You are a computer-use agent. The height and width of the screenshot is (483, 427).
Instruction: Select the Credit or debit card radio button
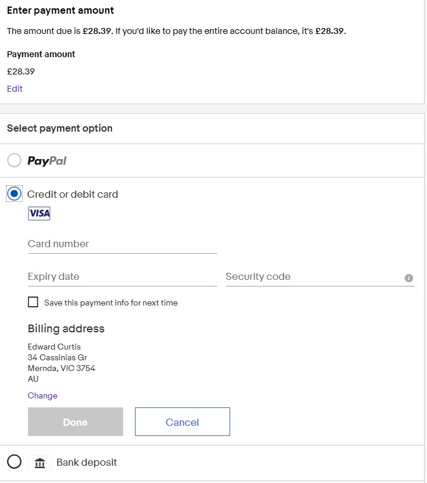point(14,194)
